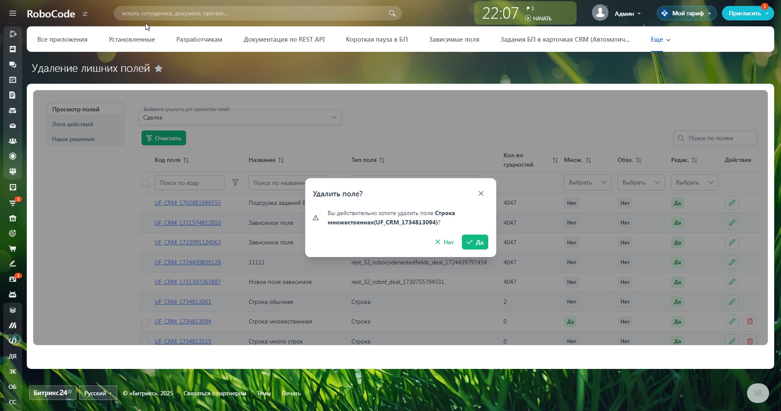
Task: Close the Удалить поле dialog
Action: [x=481, y=193]
